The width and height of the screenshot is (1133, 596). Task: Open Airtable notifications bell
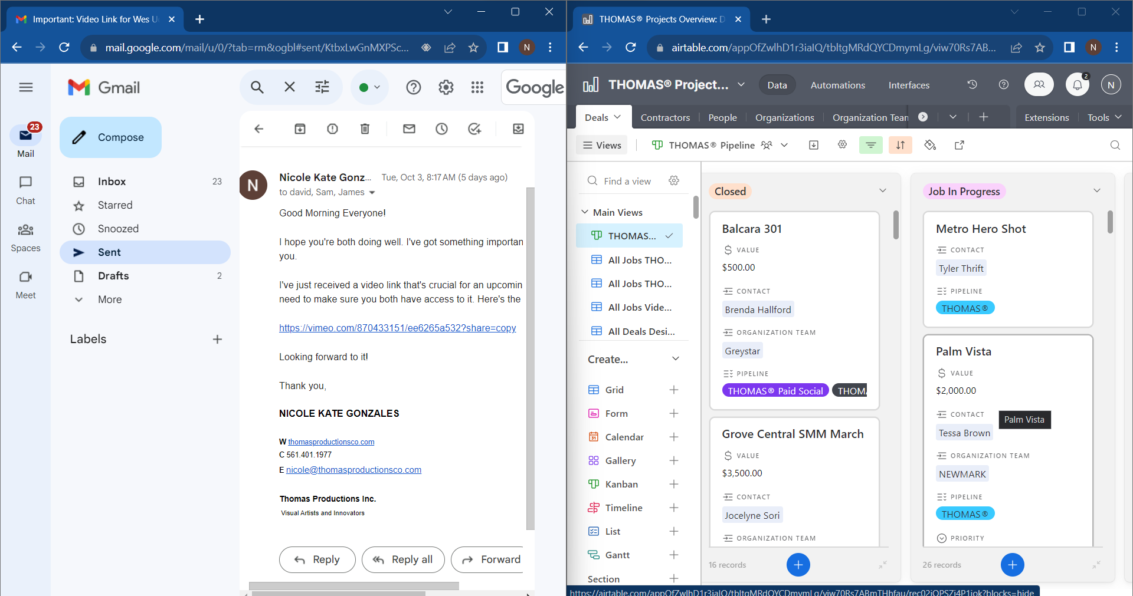tap(1078, 85)
